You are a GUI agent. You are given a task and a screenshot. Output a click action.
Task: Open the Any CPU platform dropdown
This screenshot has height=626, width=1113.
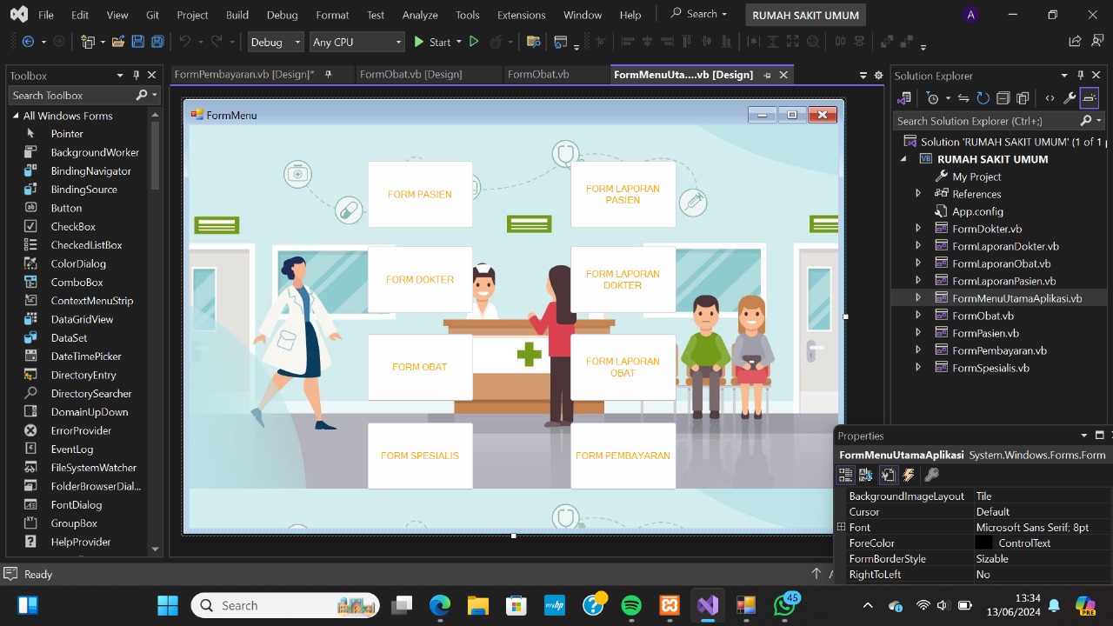(x=357, y=42)
